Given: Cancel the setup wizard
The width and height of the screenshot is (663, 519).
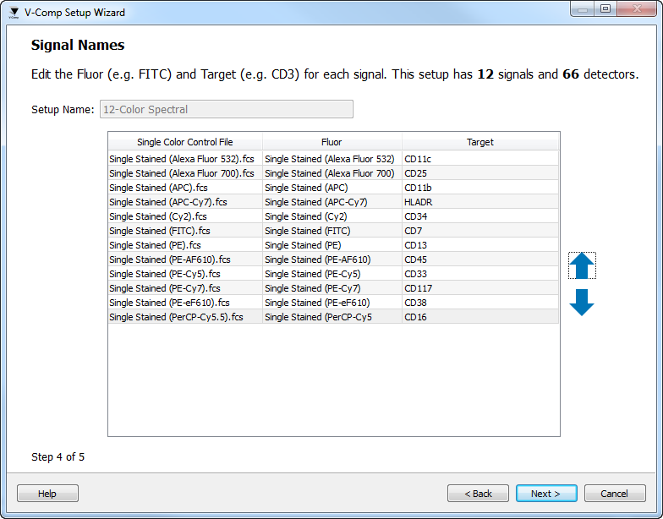Looking at the screenshot, I should point(614,494).
